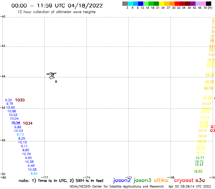
Task: Click the black swatch at scale end
Action: coord(209,3)
